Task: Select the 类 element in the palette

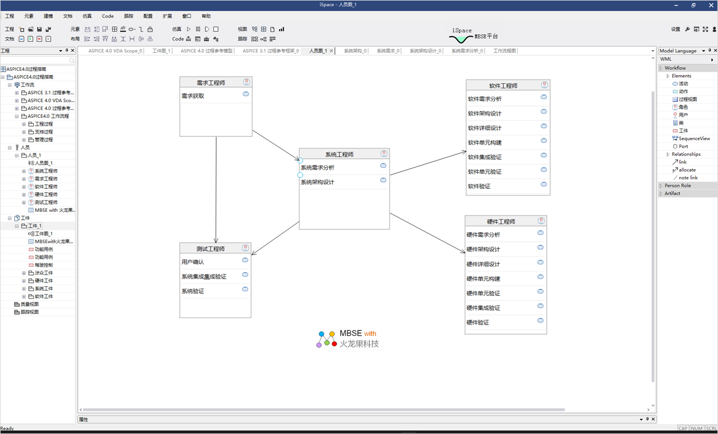Action: [x=678, y=123]
